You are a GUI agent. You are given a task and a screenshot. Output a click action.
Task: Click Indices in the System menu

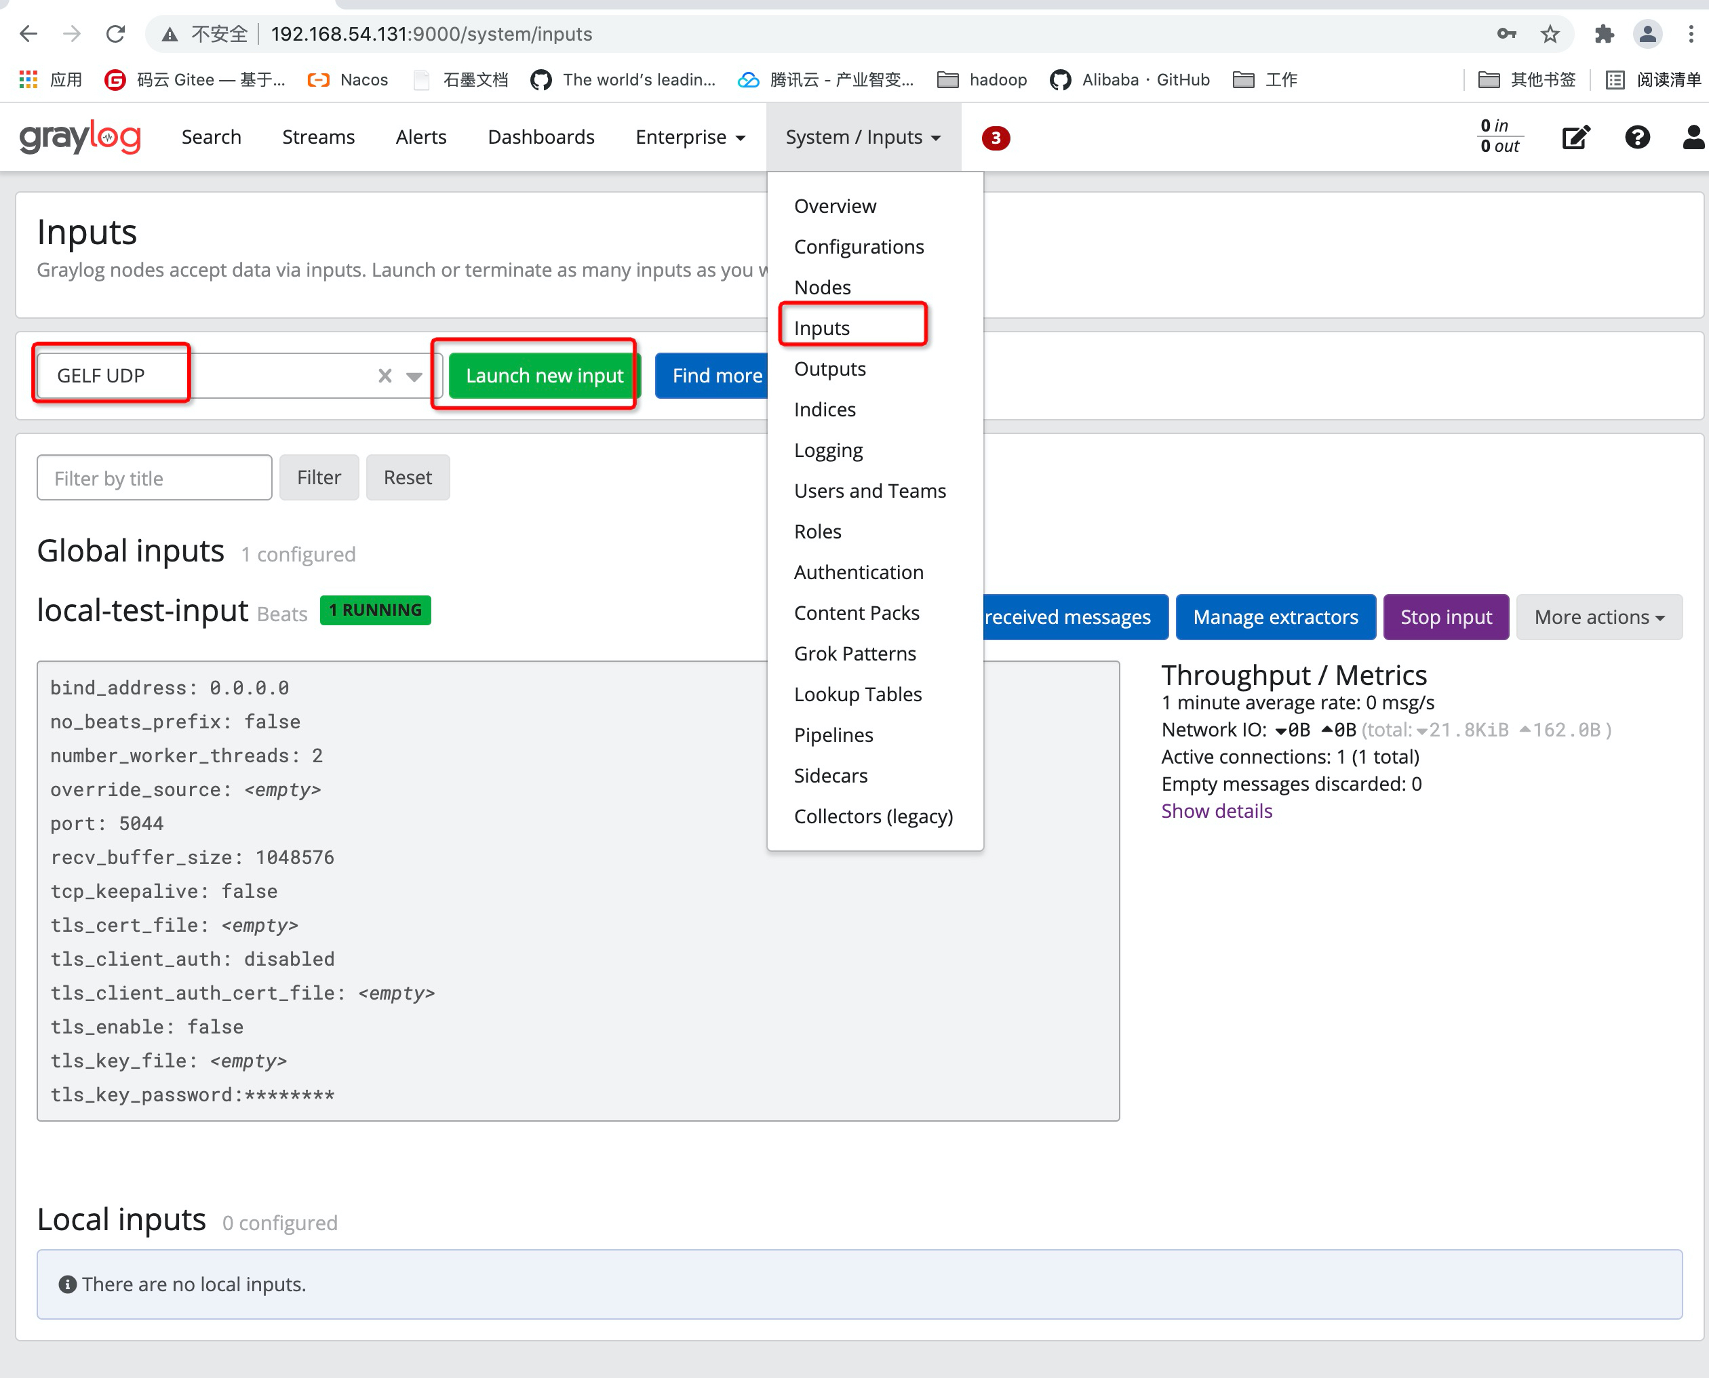pos(825,410)
